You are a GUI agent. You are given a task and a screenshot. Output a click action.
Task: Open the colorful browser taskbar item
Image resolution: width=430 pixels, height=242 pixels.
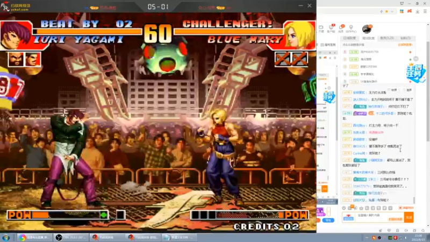[34, 237]
